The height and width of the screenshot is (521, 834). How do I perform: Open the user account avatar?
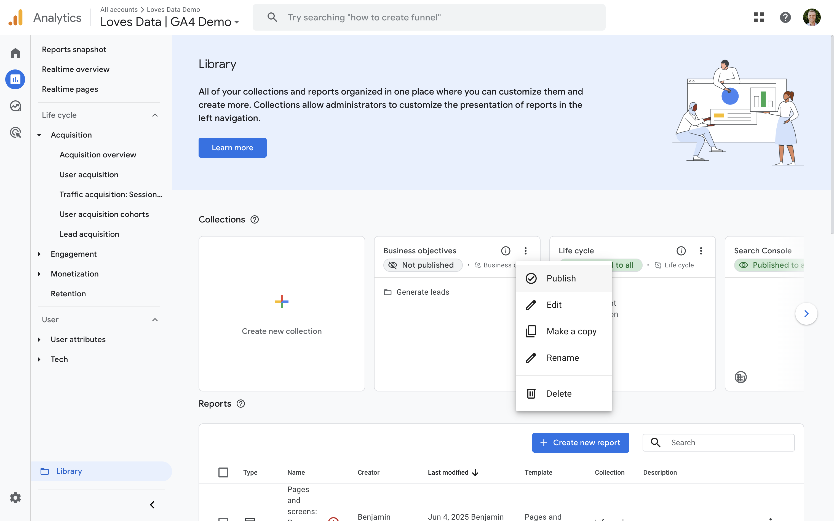(812, 17)
